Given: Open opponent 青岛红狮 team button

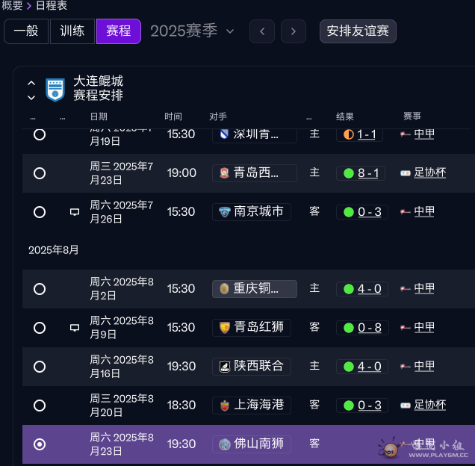Looking at the screenshot, I should pyautogui.click(x=252, y=328).
